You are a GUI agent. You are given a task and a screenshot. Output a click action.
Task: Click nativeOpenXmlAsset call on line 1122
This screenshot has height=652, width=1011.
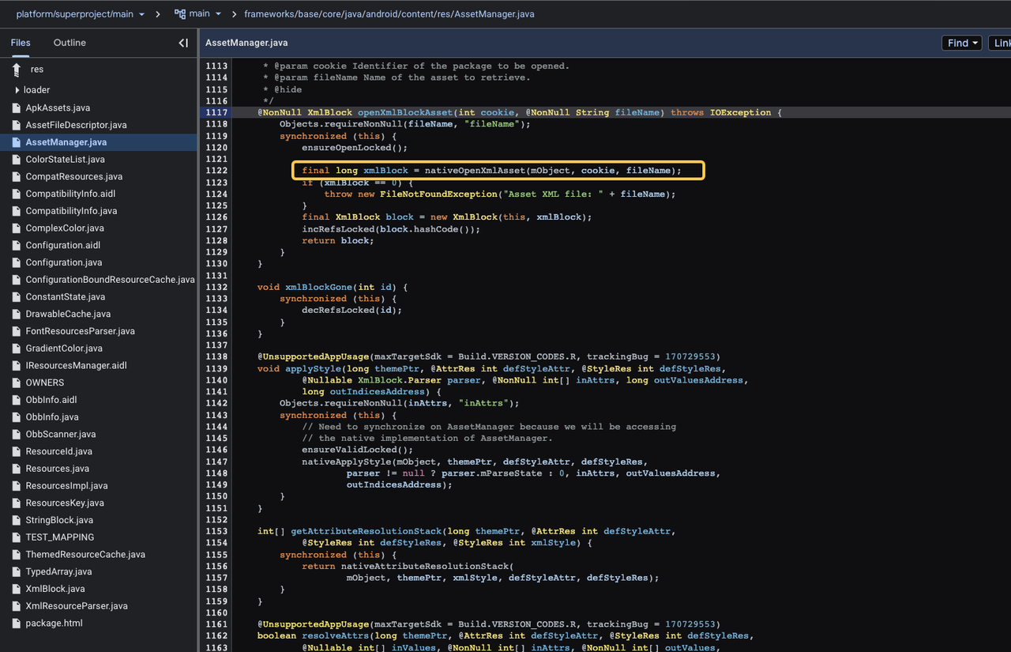pyautogui.click(x=475, y=171)
